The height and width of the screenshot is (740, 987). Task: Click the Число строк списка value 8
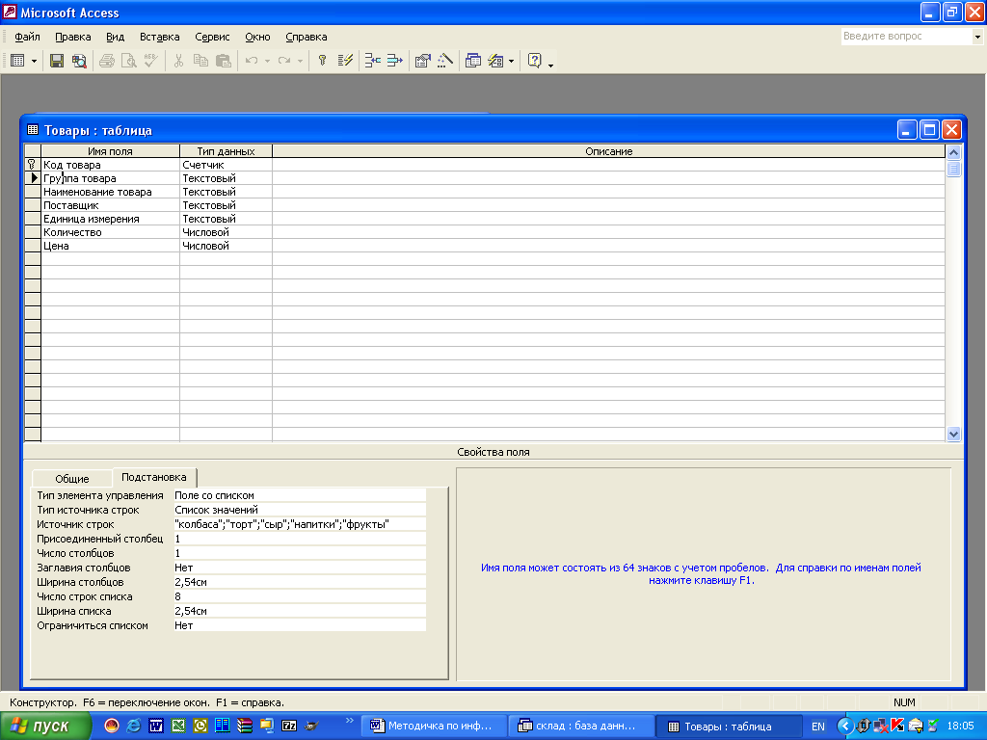click(300, 596)
